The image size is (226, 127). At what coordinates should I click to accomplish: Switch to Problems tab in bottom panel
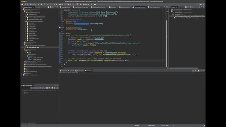(x=64, y=71)
